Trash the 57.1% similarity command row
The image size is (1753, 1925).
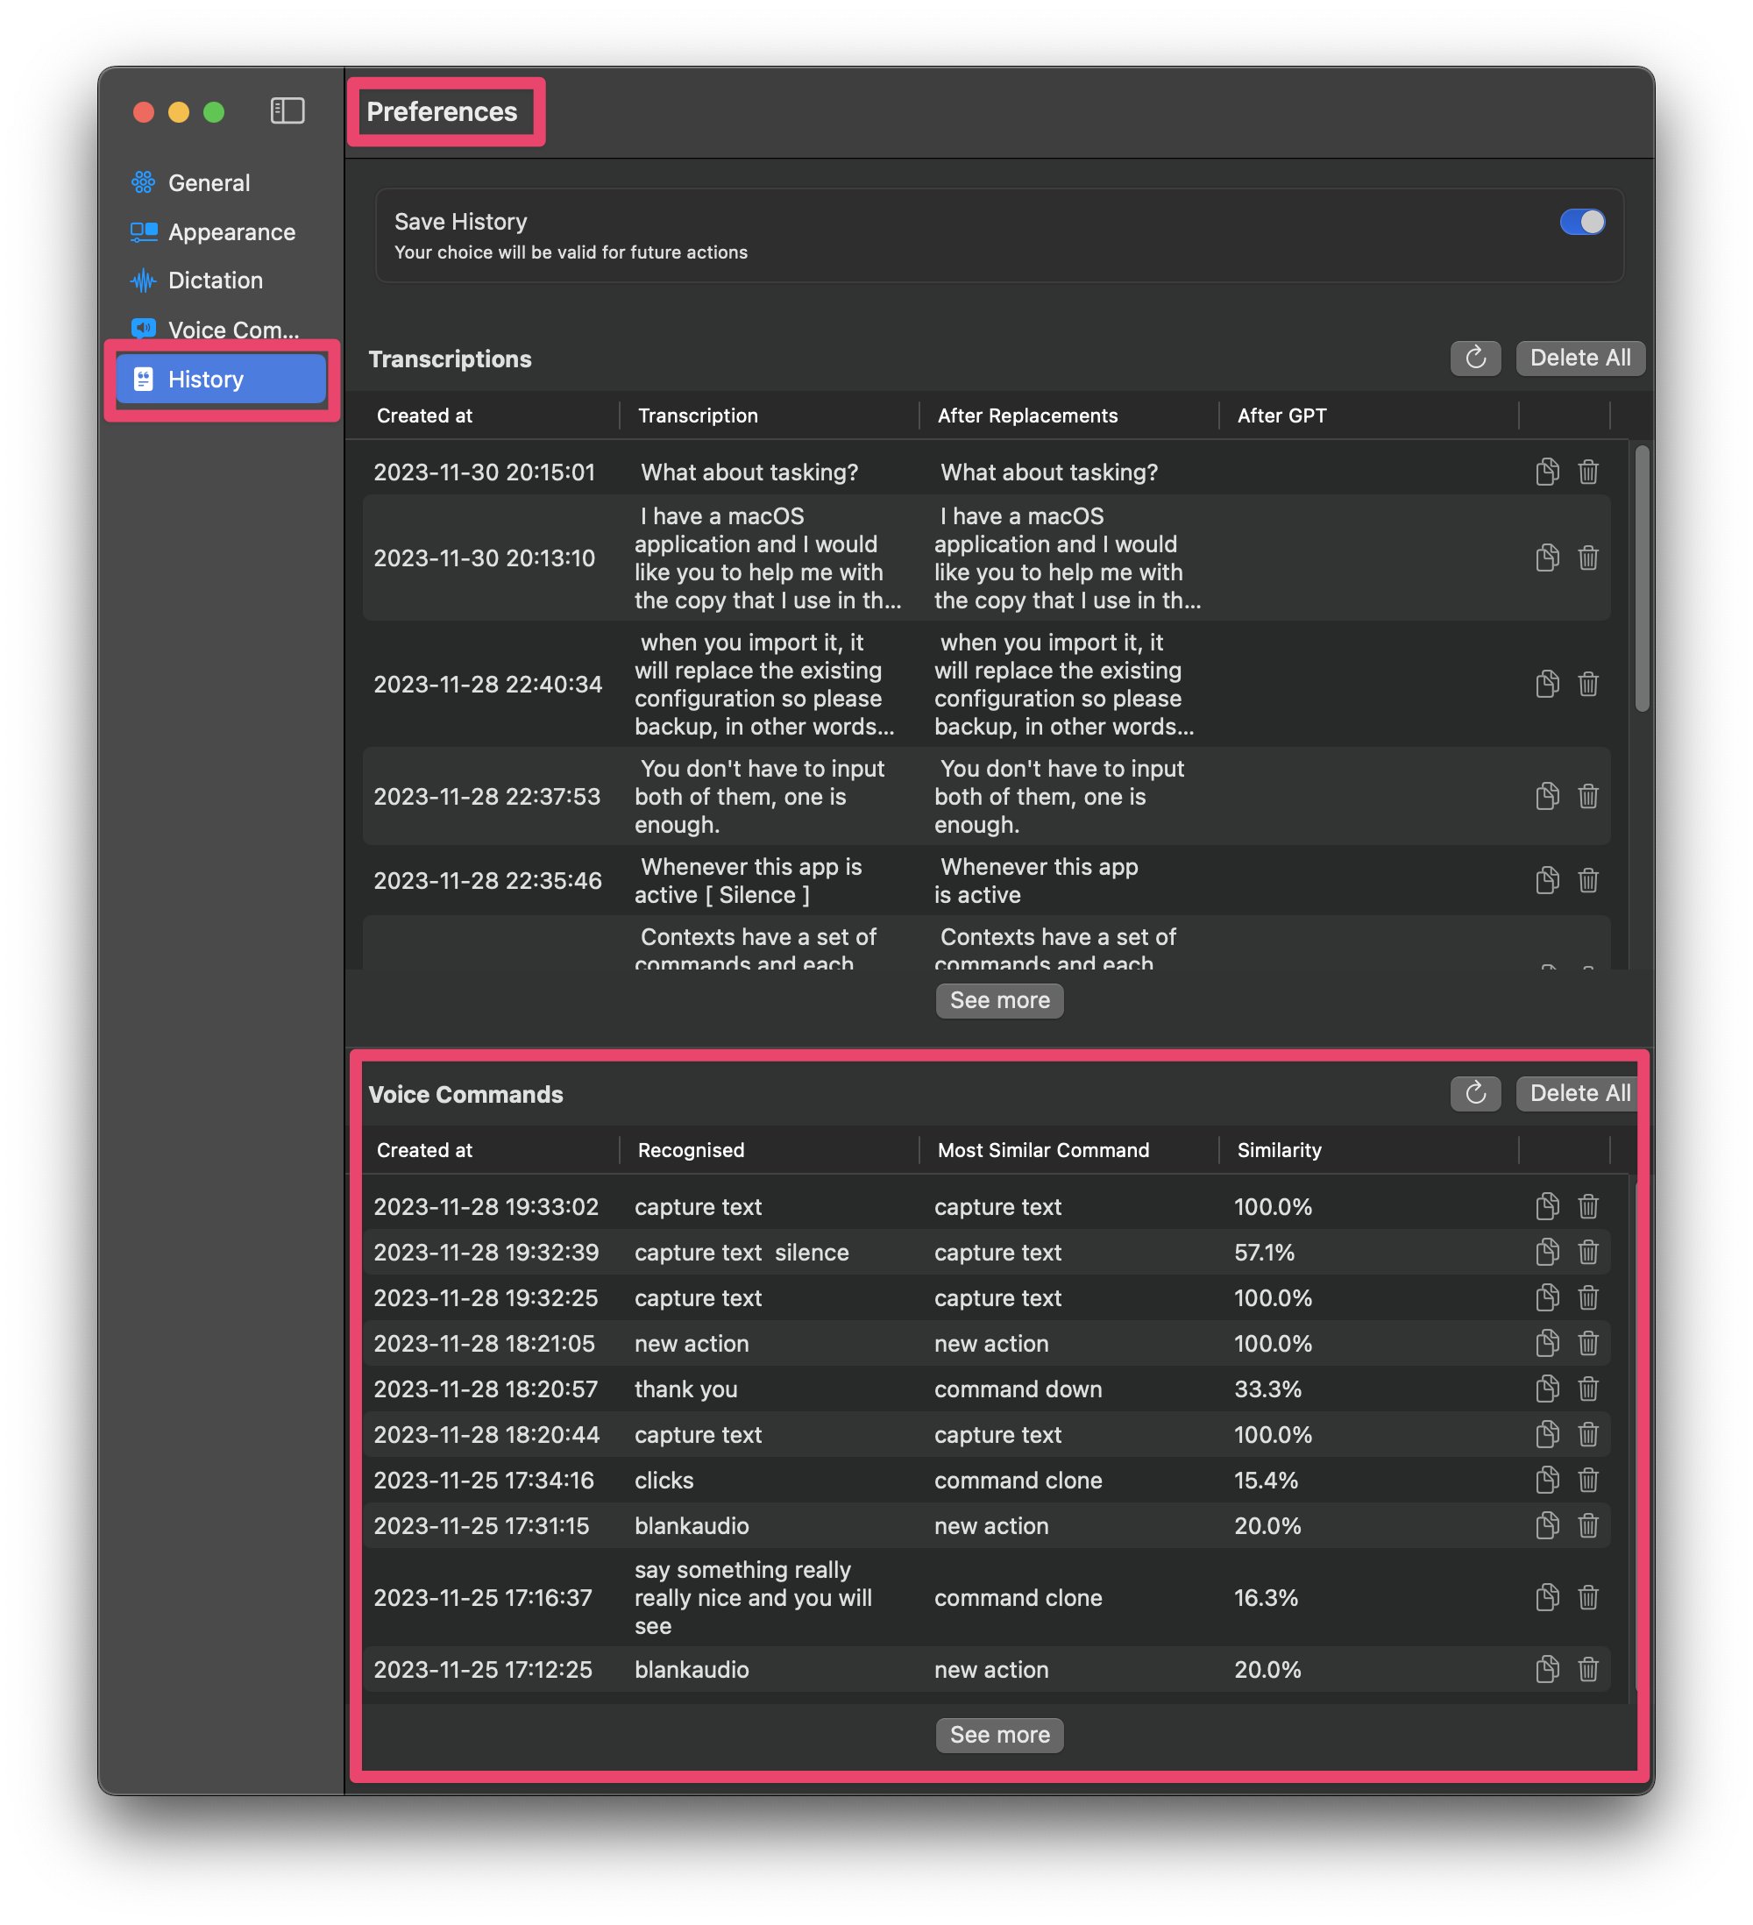point(1588,1253)
